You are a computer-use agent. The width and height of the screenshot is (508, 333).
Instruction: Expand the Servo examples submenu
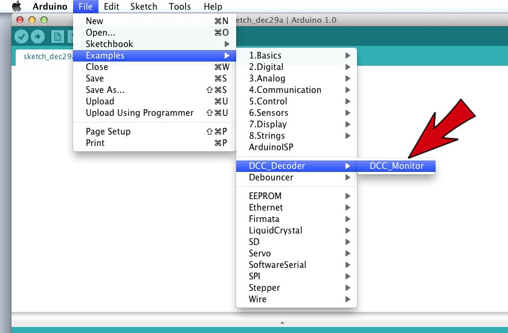tap(297, 253)
